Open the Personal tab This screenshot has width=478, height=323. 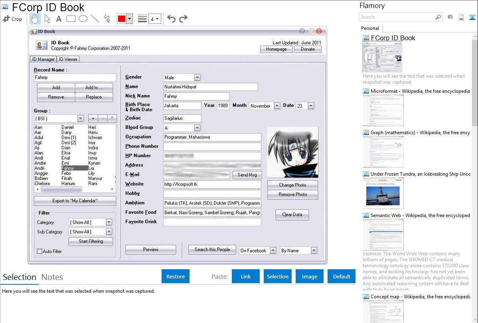point(370,28)
